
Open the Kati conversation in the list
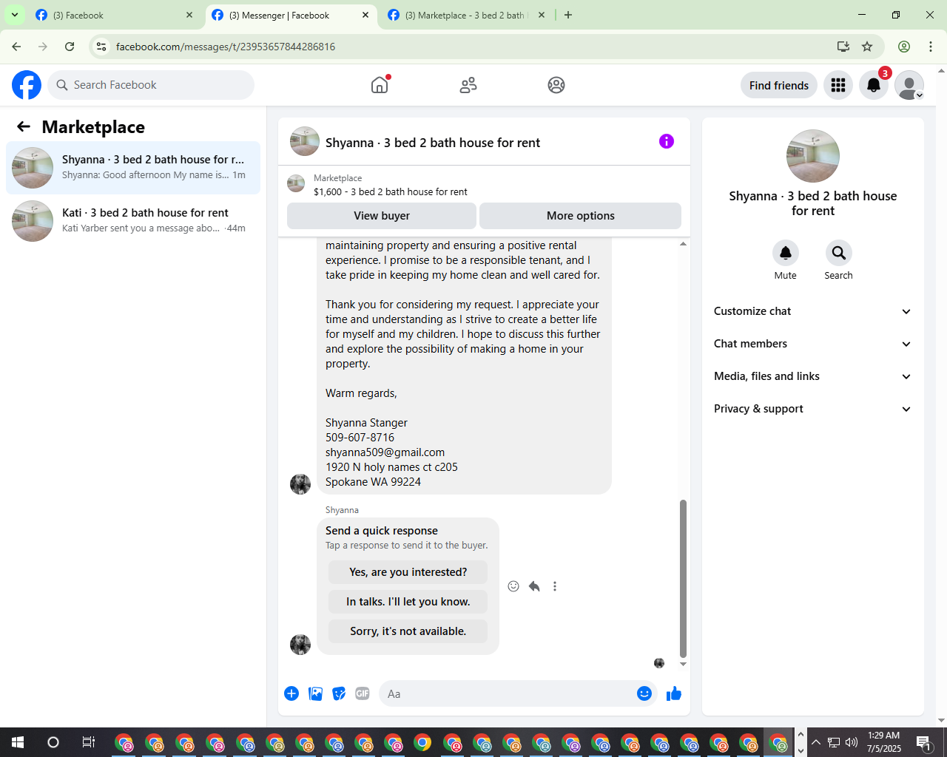[x=133, y=221]
